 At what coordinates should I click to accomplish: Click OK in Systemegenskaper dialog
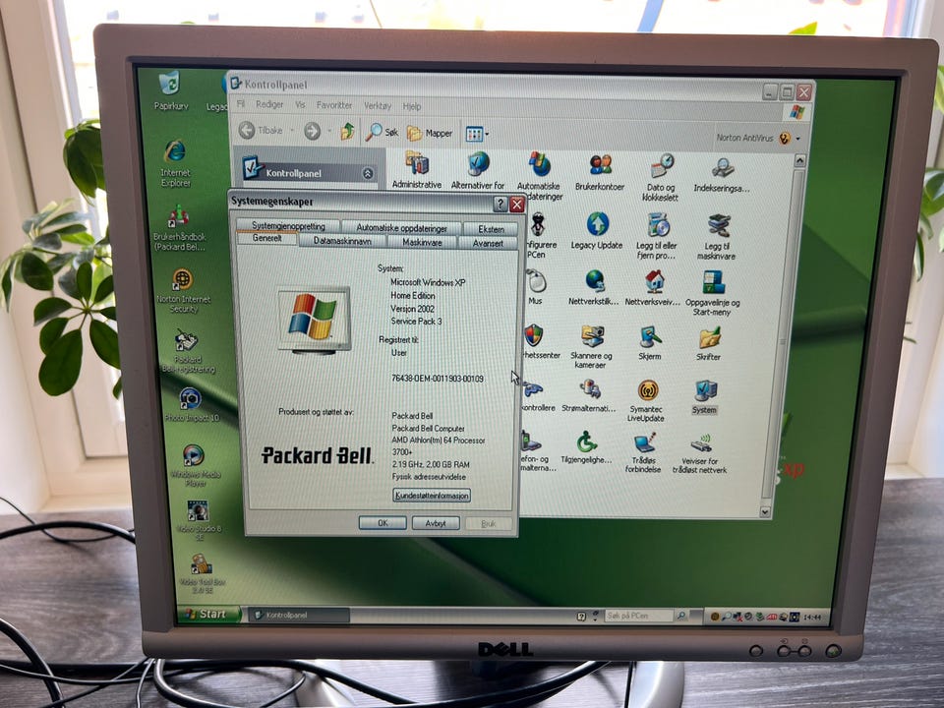(x=383, y=522)
